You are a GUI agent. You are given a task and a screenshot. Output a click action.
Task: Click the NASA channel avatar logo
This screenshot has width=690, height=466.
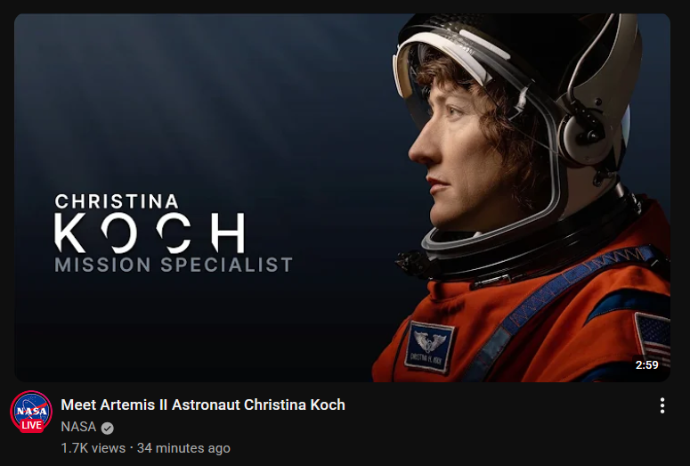[x=31, y=412]
